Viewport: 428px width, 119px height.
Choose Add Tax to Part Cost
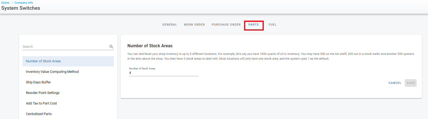point(41,103)
